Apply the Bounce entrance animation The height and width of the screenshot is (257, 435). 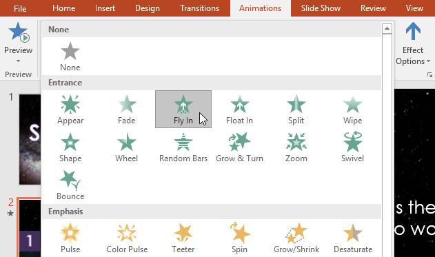[70, 185]
